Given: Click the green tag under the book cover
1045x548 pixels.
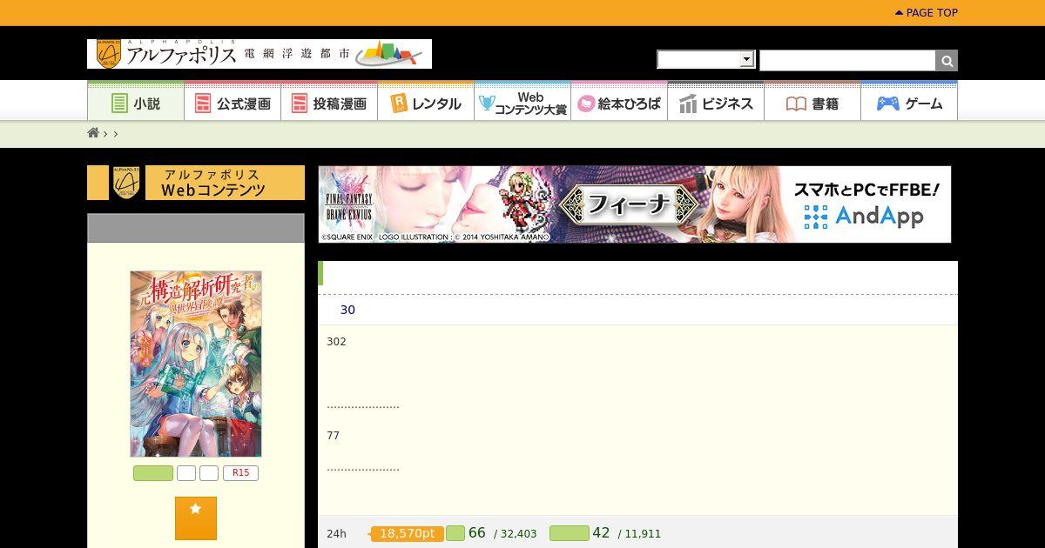Looking at the screenshot, I should [153, 473].
